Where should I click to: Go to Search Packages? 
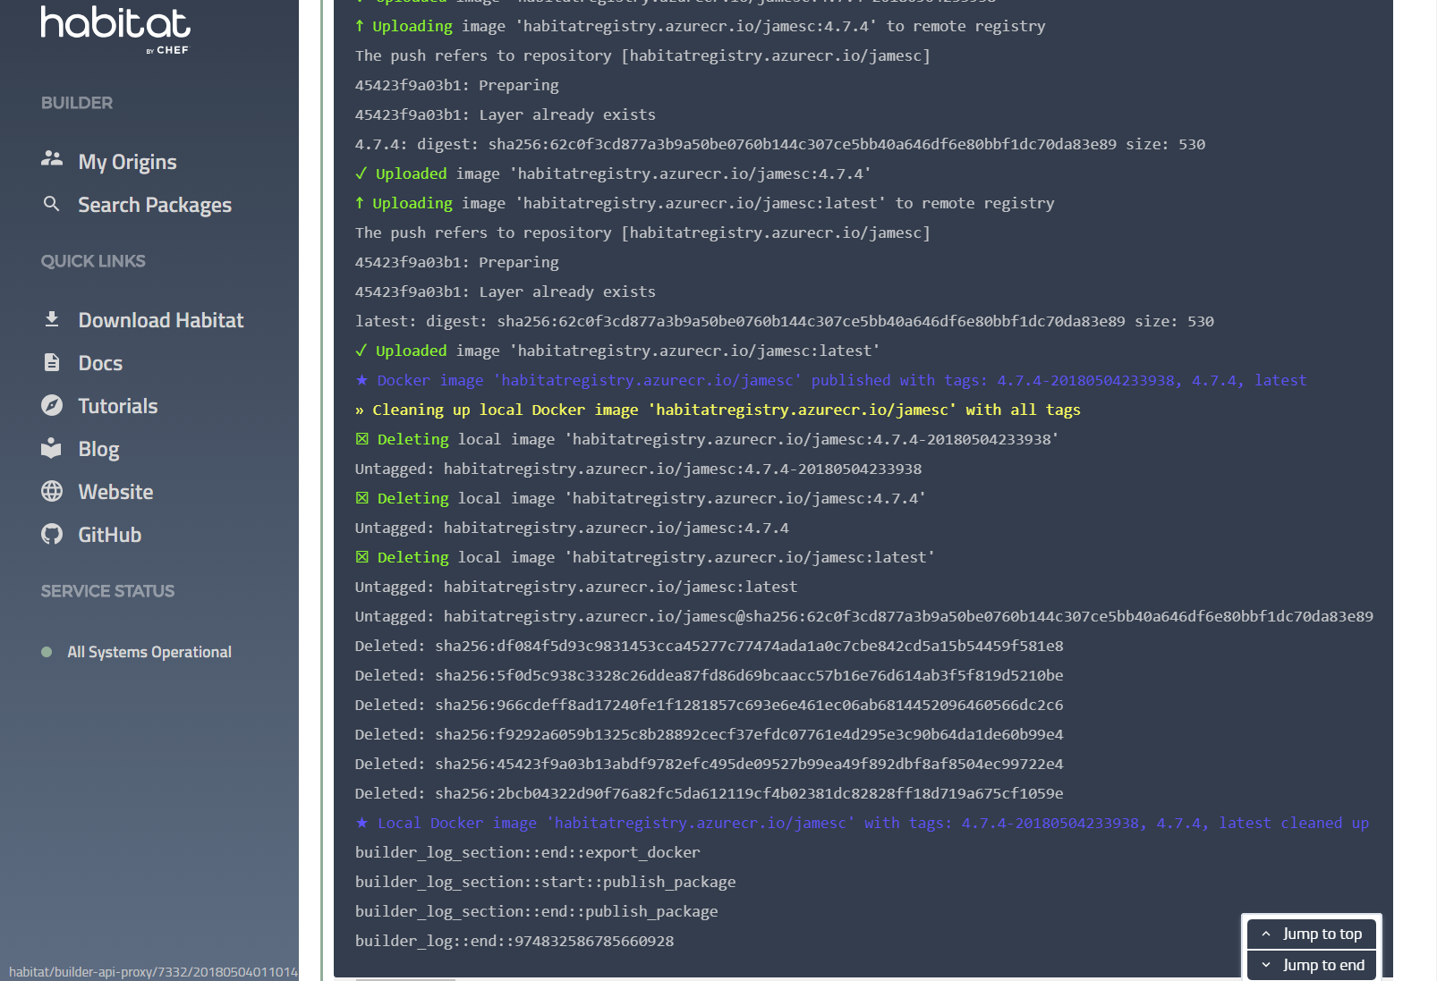tap(154, 205)
